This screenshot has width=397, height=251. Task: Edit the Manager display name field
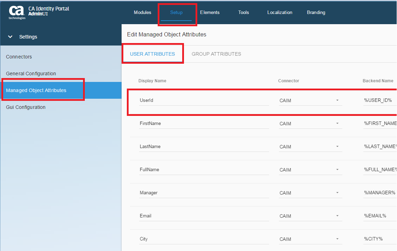click(x=204, y=193)
